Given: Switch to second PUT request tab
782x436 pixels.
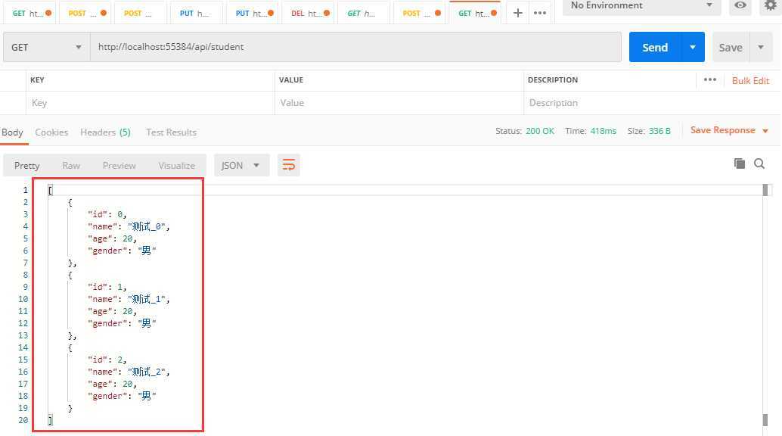Looking at the screenshot, I should pyautogui.click(x=254, y=13).
